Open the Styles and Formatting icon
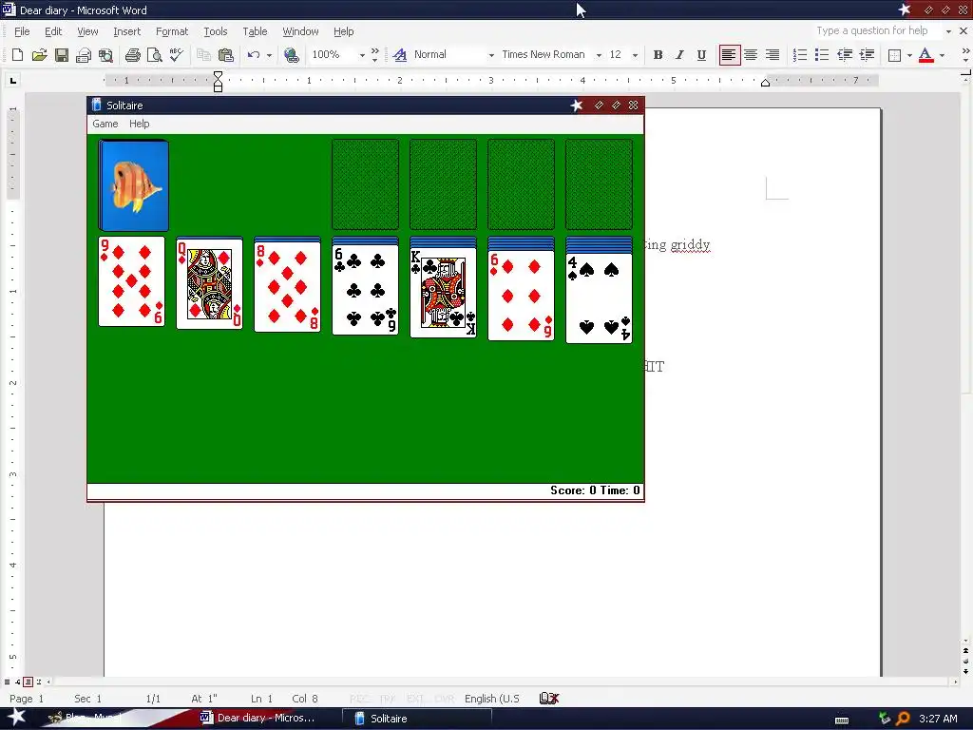The width and height of the screenshot is (973, 730). pyautogui.click(x=400, y=55)
